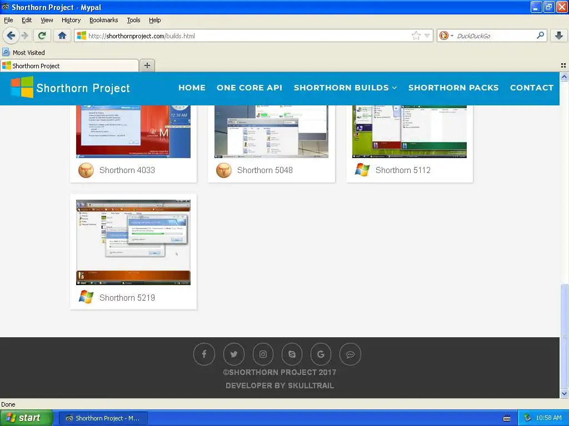Open the on-screen keyboard tray icon
Viewport: 569px width, 426px height.
507,418
